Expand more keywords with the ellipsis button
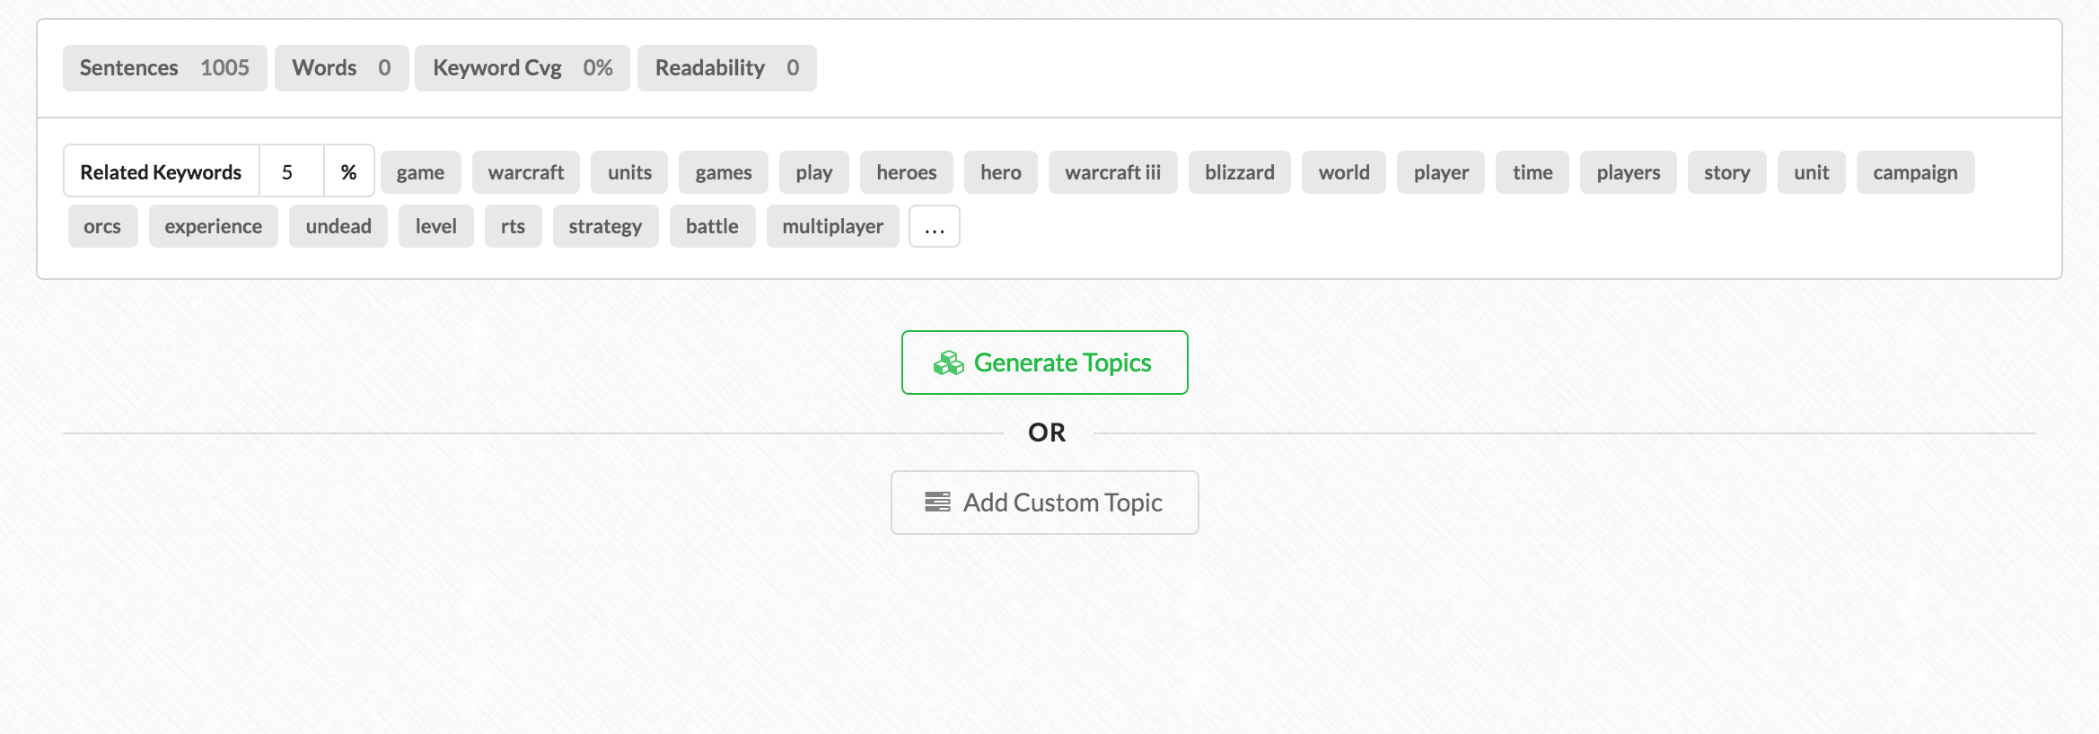The height and width of the screenshot is (734, 2099). tap(935, 226)
